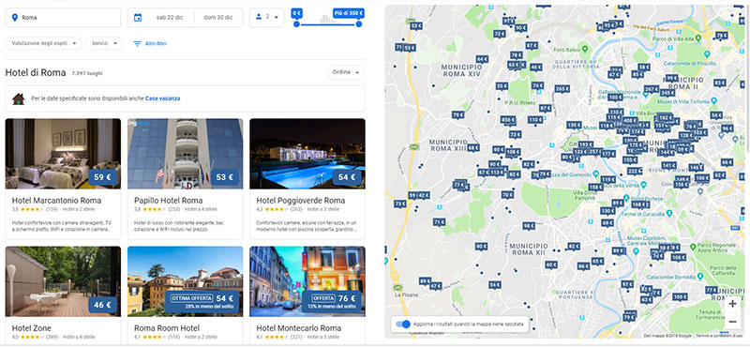Open the number of guests dropdown arrow
The image size is (750, 347).
tap(277, 17)
